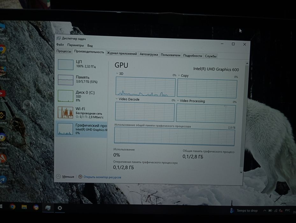Open the Mobile game desktop shortcut
The image size is (296, 223).
[4, 73]
